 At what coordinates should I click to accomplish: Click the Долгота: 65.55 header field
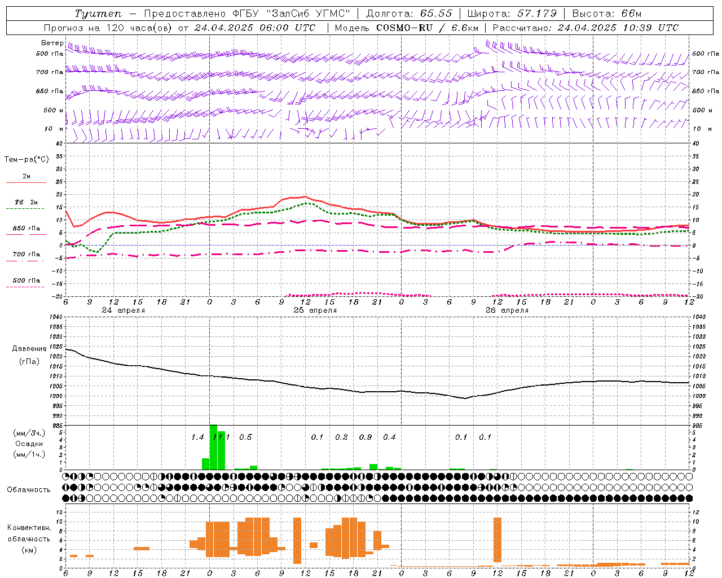409,14
